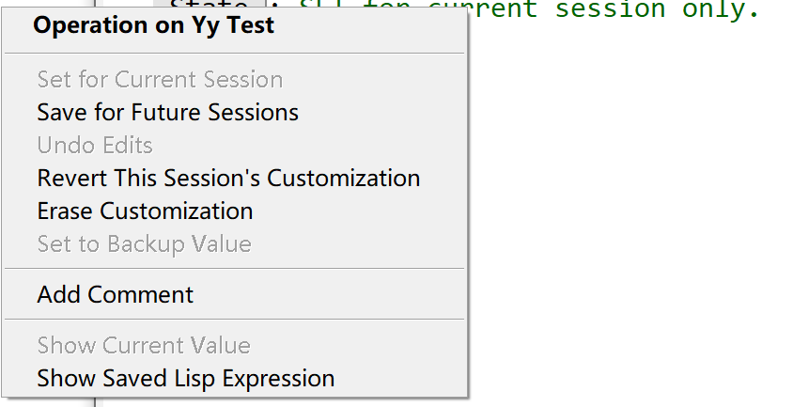Click the Operation on Yy Test menu title

pos(153,25)
